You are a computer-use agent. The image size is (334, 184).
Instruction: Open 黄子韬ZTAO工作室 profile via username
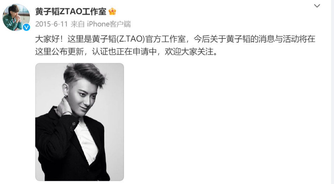(70, 11)
